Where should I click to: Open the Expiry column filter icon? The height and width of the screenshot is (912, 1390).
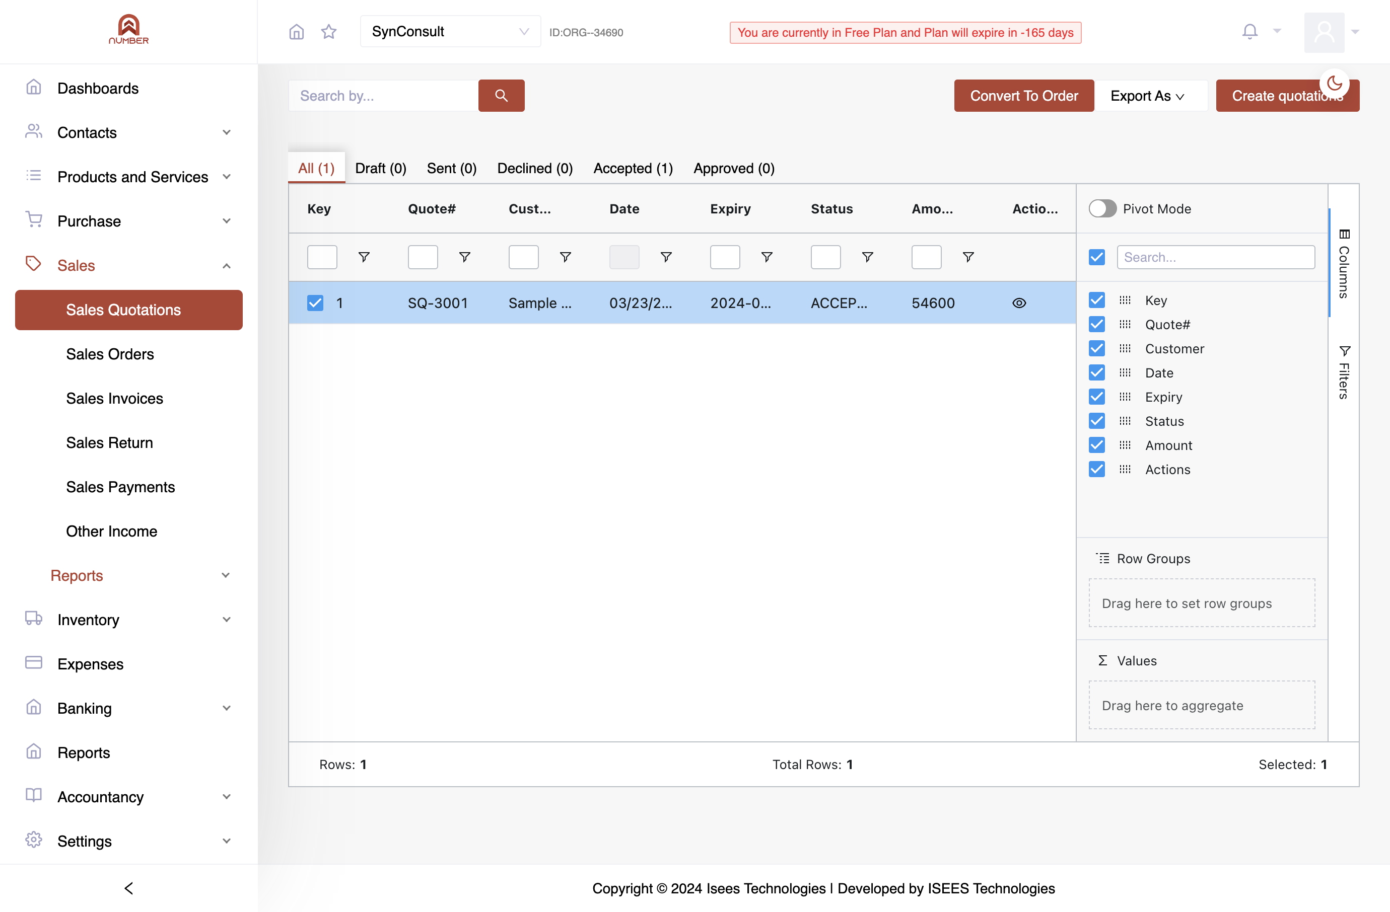[x=767, y=257]
